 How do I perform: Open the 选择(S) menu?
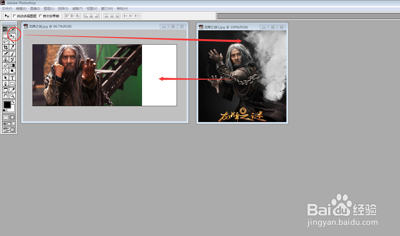(x=63, y=9)
